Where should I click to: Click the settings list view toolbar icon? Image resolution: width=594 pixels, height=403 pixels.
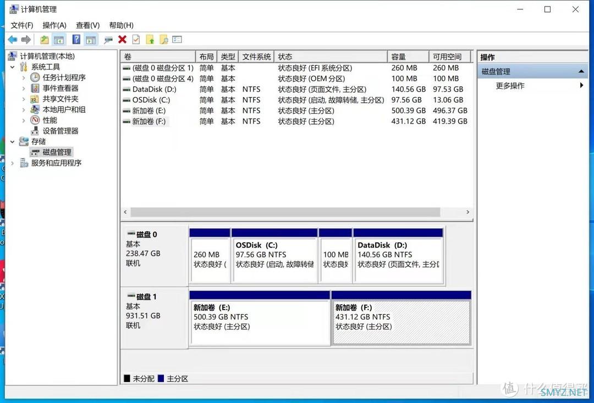pyautogui.click(x=177, y=40)
